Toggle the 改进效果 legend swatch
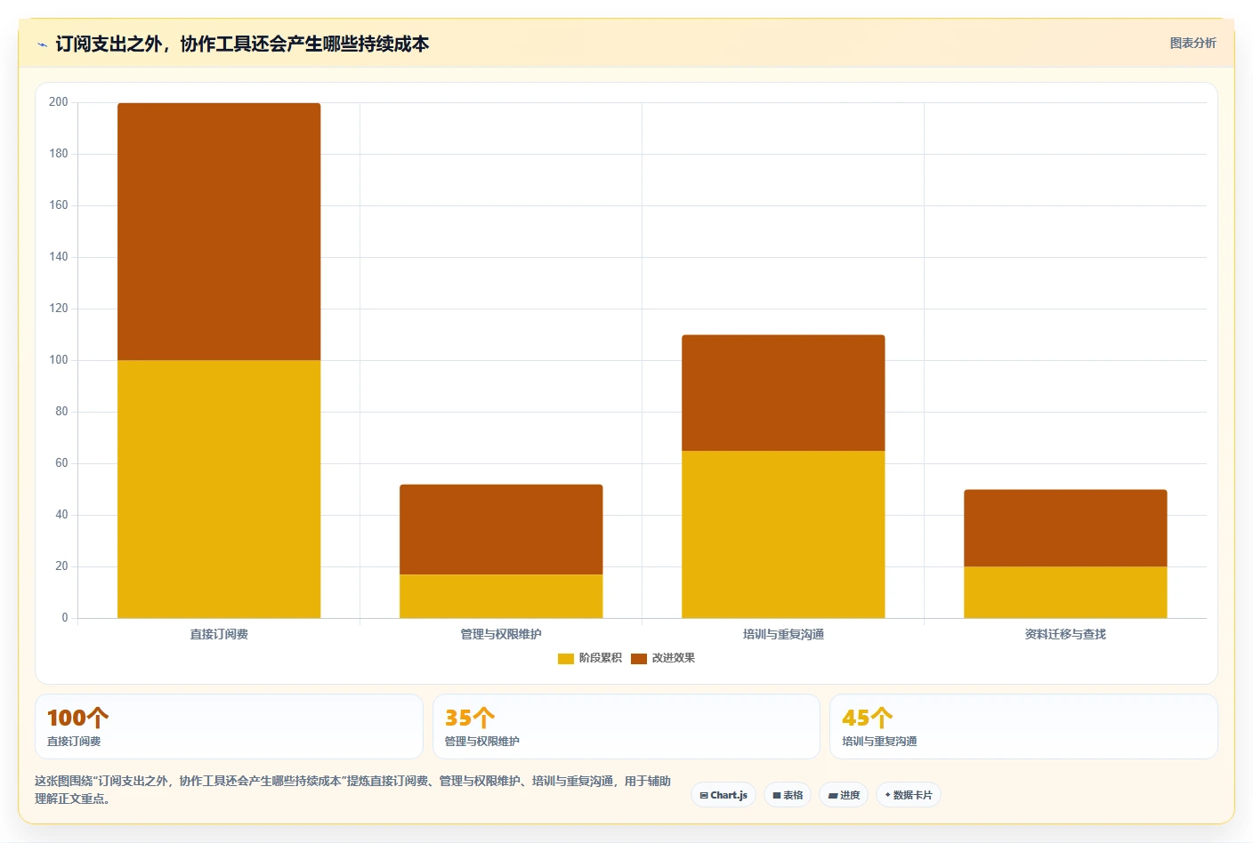 click(x=639, y=658)
